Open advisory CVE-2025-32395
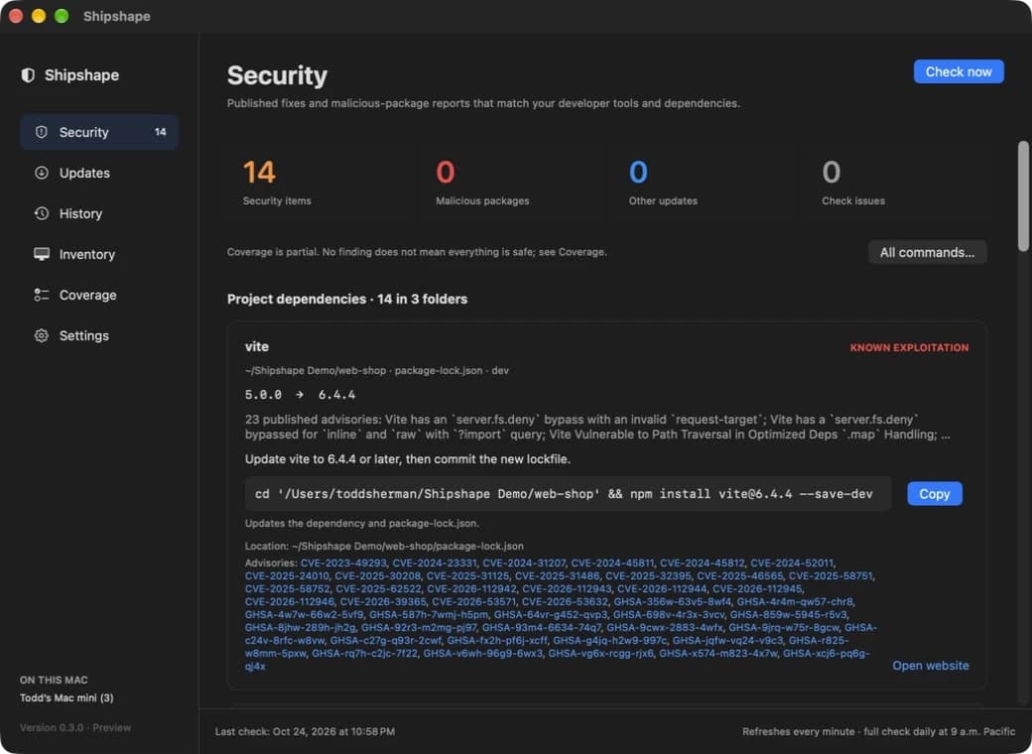This screenshot has height=754, width=1032. [648, 575]
